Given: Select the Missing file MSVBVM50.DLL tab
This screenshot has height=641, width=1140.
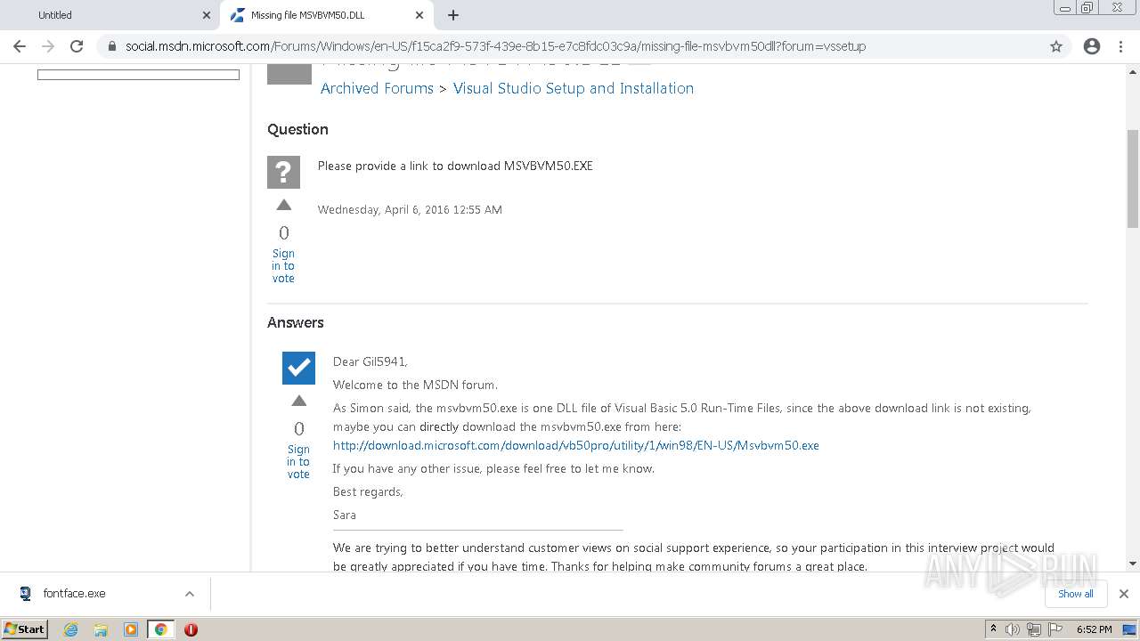Looking at the screenshot, I should (x=326, y=15).
